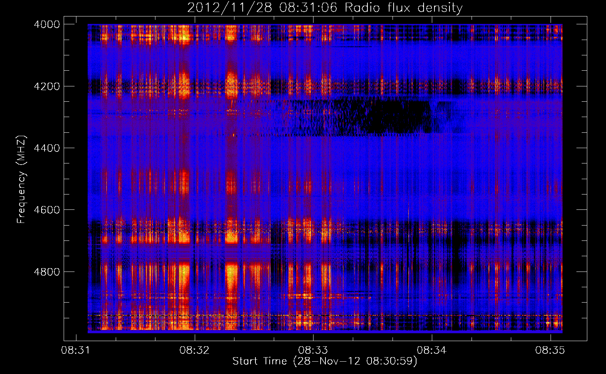Click the plot title "Radio flux density"
This screenshot has width=606, height=374.
[403, 7]
